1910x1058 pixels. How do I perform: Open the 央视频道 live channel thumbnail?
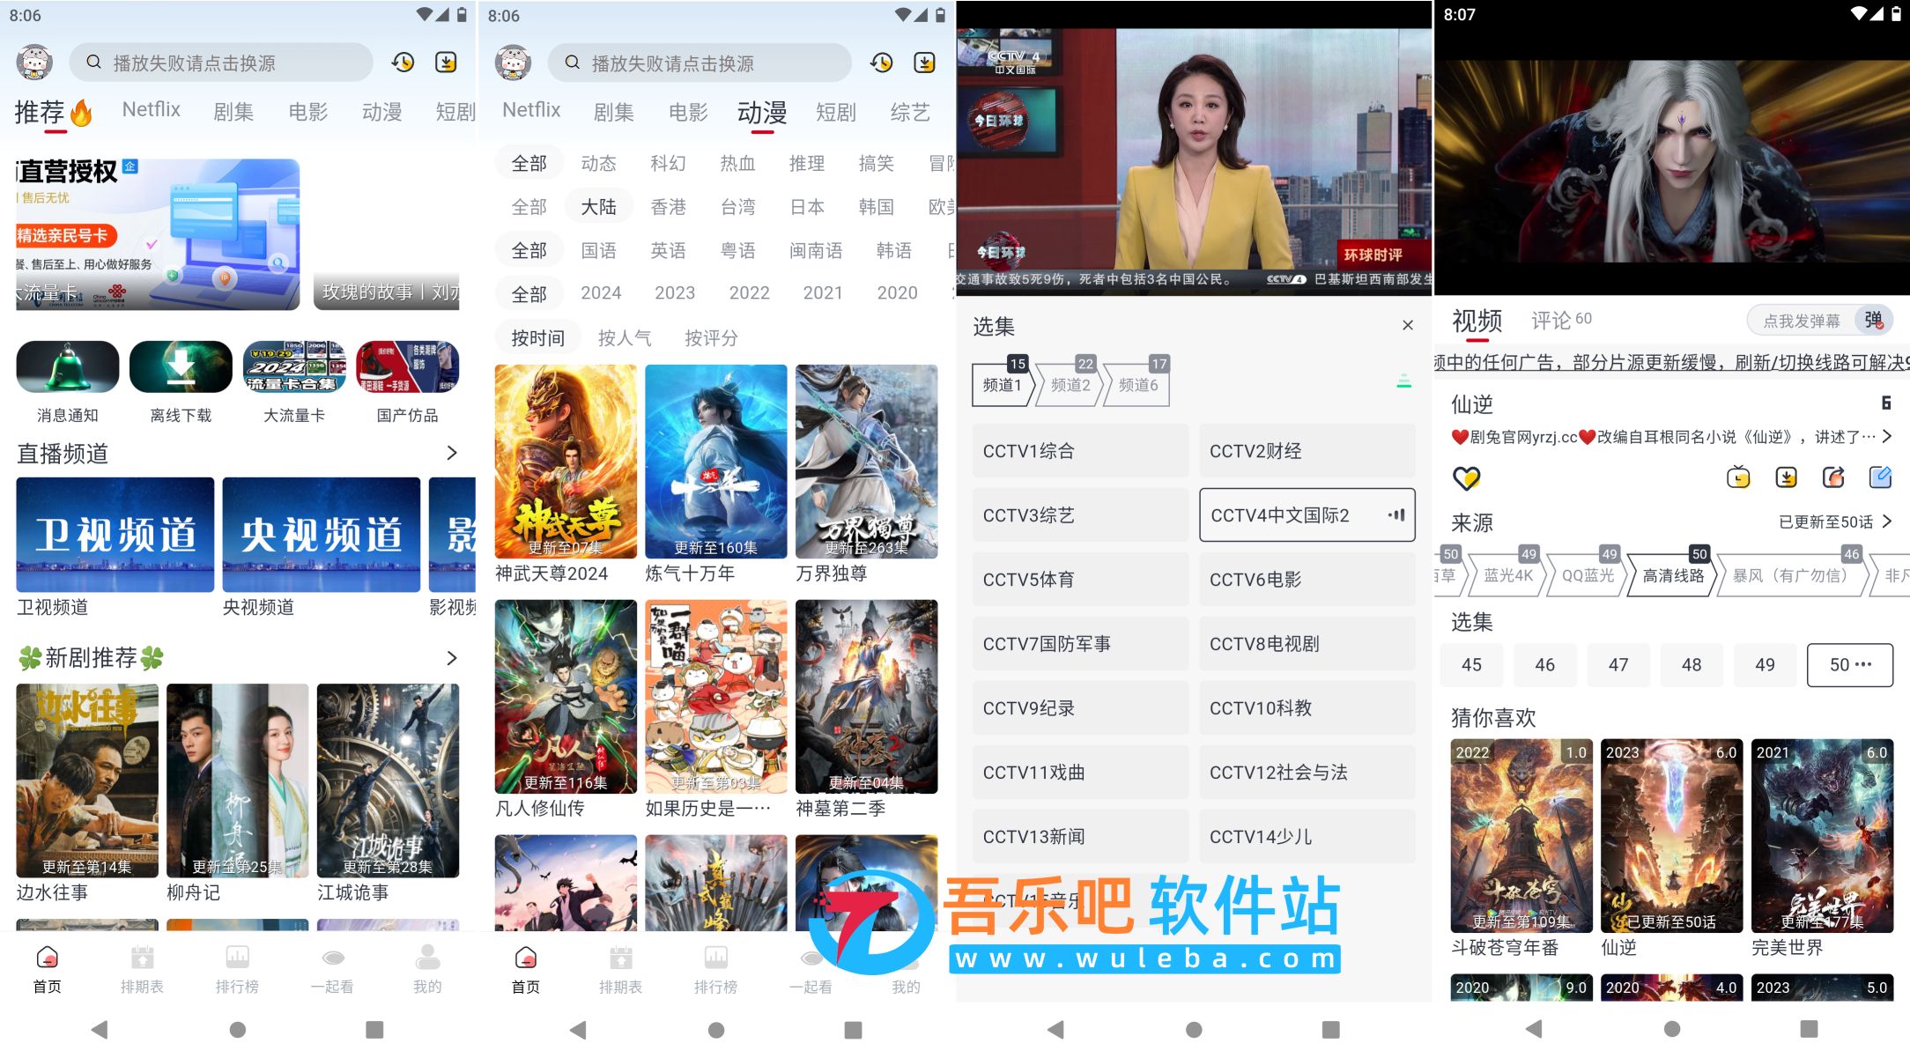click(322, 535)
